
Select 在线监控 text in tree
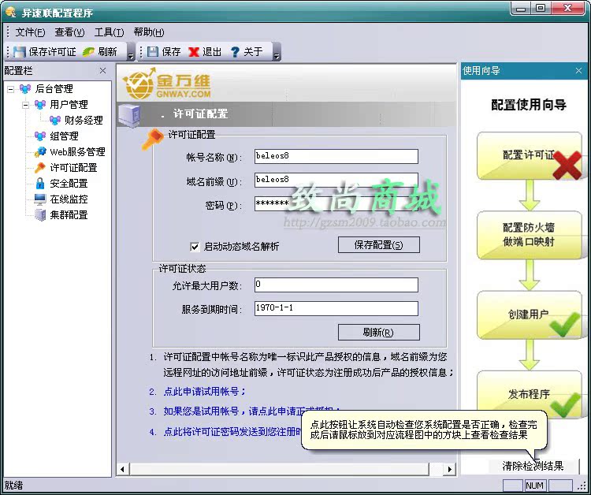pos(69,199)
